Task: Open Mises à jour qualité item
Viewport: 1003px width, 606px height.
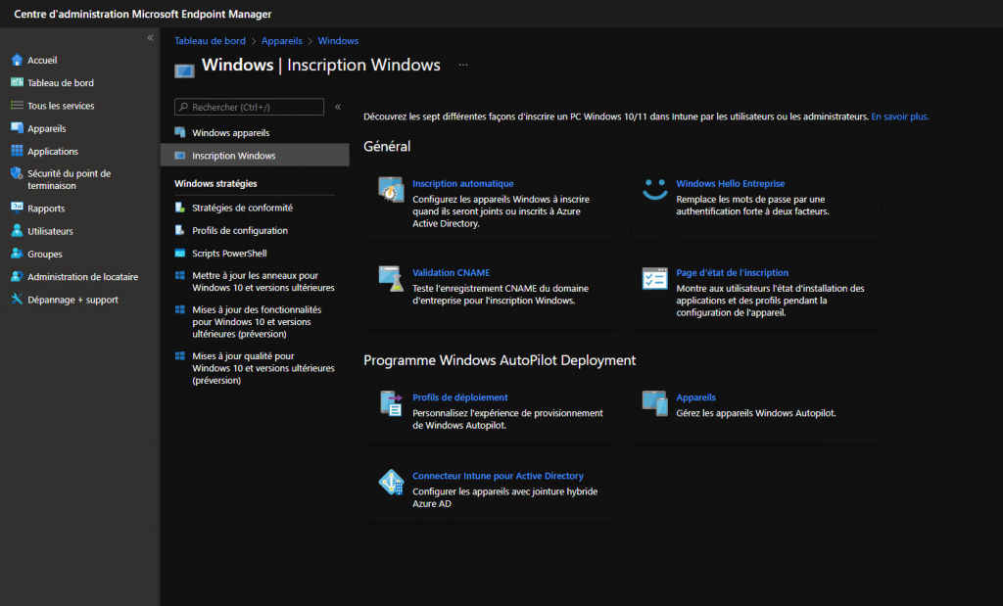Action: (x=263, y=367)
